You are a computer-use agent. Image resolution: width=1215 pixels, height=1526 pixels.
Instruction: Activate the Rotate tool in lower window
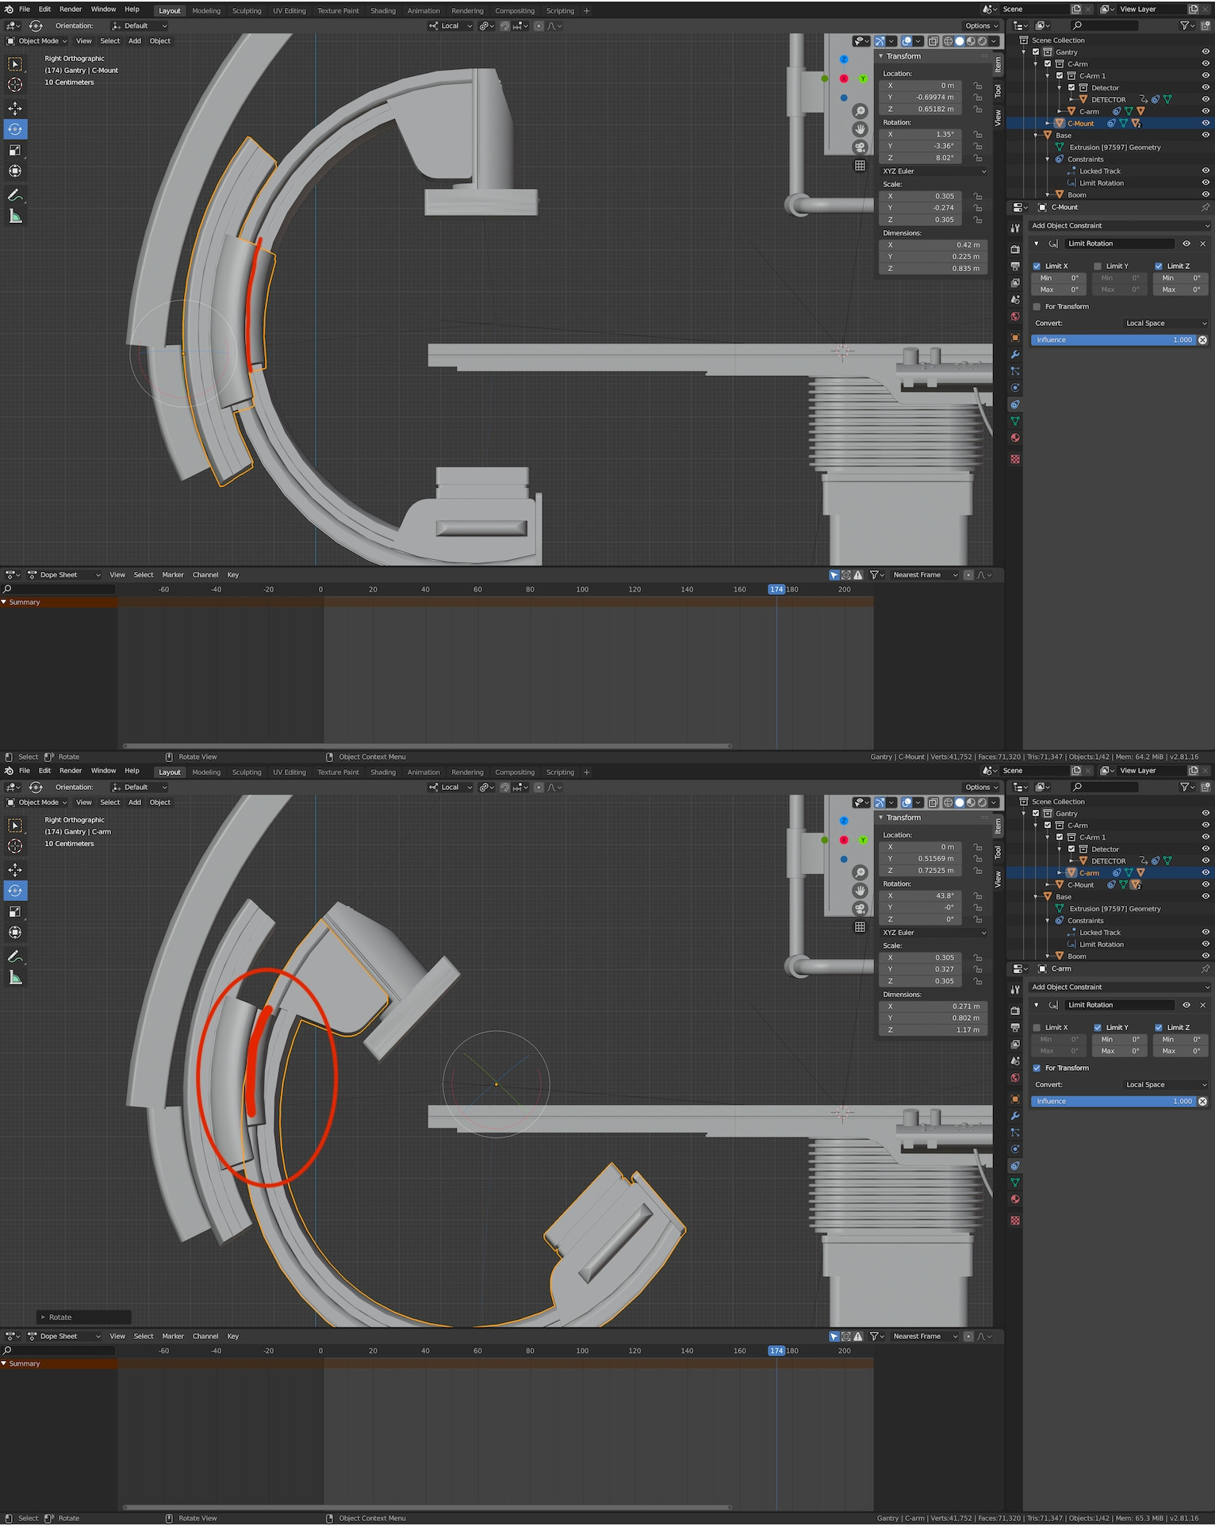15,891
